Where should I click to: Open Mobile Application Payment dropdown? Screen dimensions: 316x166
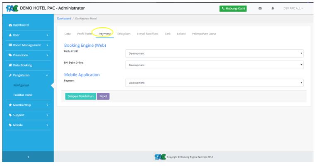[215, 83]
